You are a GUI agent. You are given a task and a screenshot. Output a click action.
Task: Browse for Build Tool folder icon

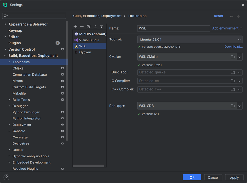coord(233,72)
